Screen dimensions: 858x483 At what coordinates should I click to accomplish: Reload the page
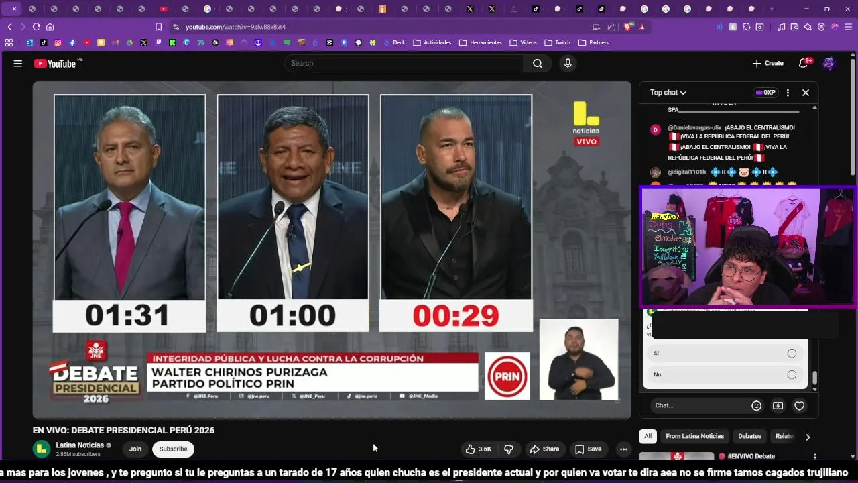point(36,27)
